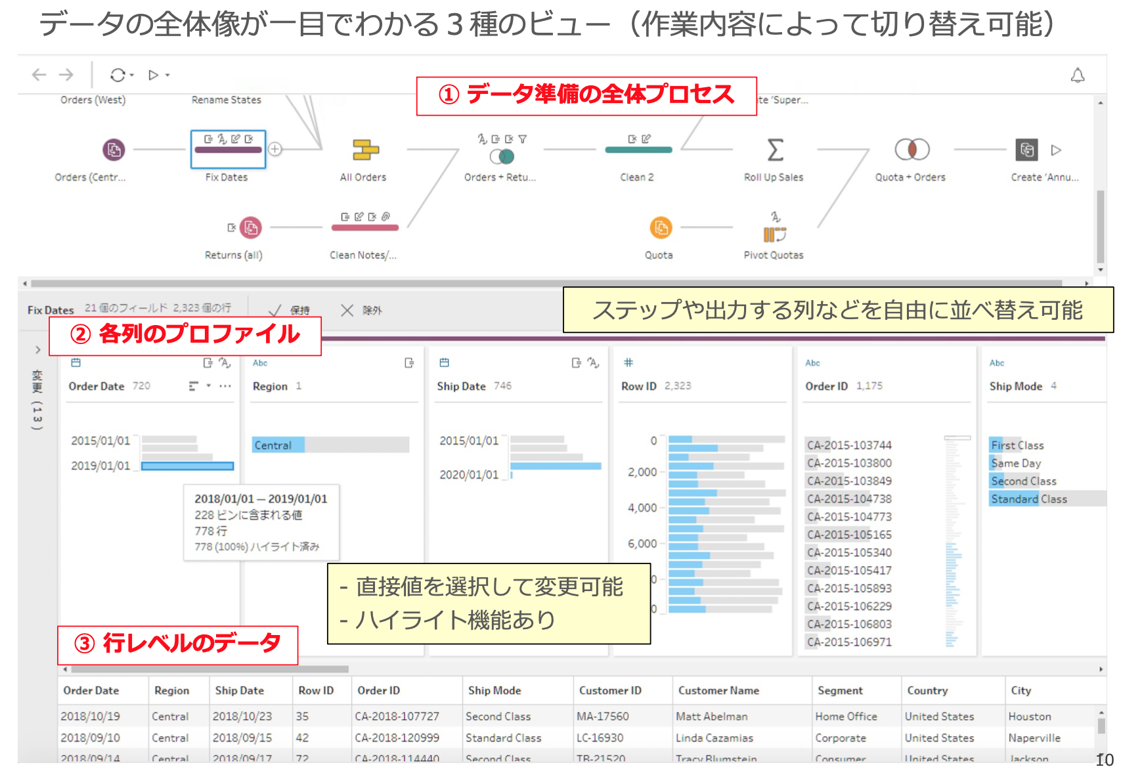Screen dimensions: 1123x771
Task: Select the Quota input step icon
Action: coord(661,228)
